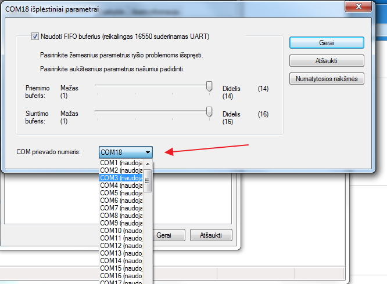The image size is (387, 284).
Task: Click the port list scrollbar up arrow
Action: coord(148,164)
